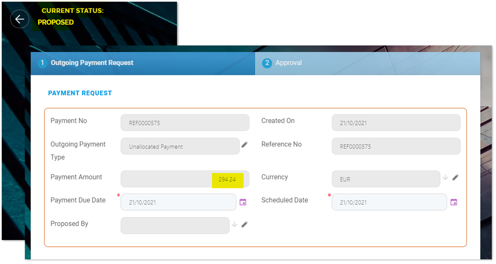Image resolution: width=496 pixels, height=264 pixels.
Task: Select the Created On date field
Action: (x=396, y=123)
